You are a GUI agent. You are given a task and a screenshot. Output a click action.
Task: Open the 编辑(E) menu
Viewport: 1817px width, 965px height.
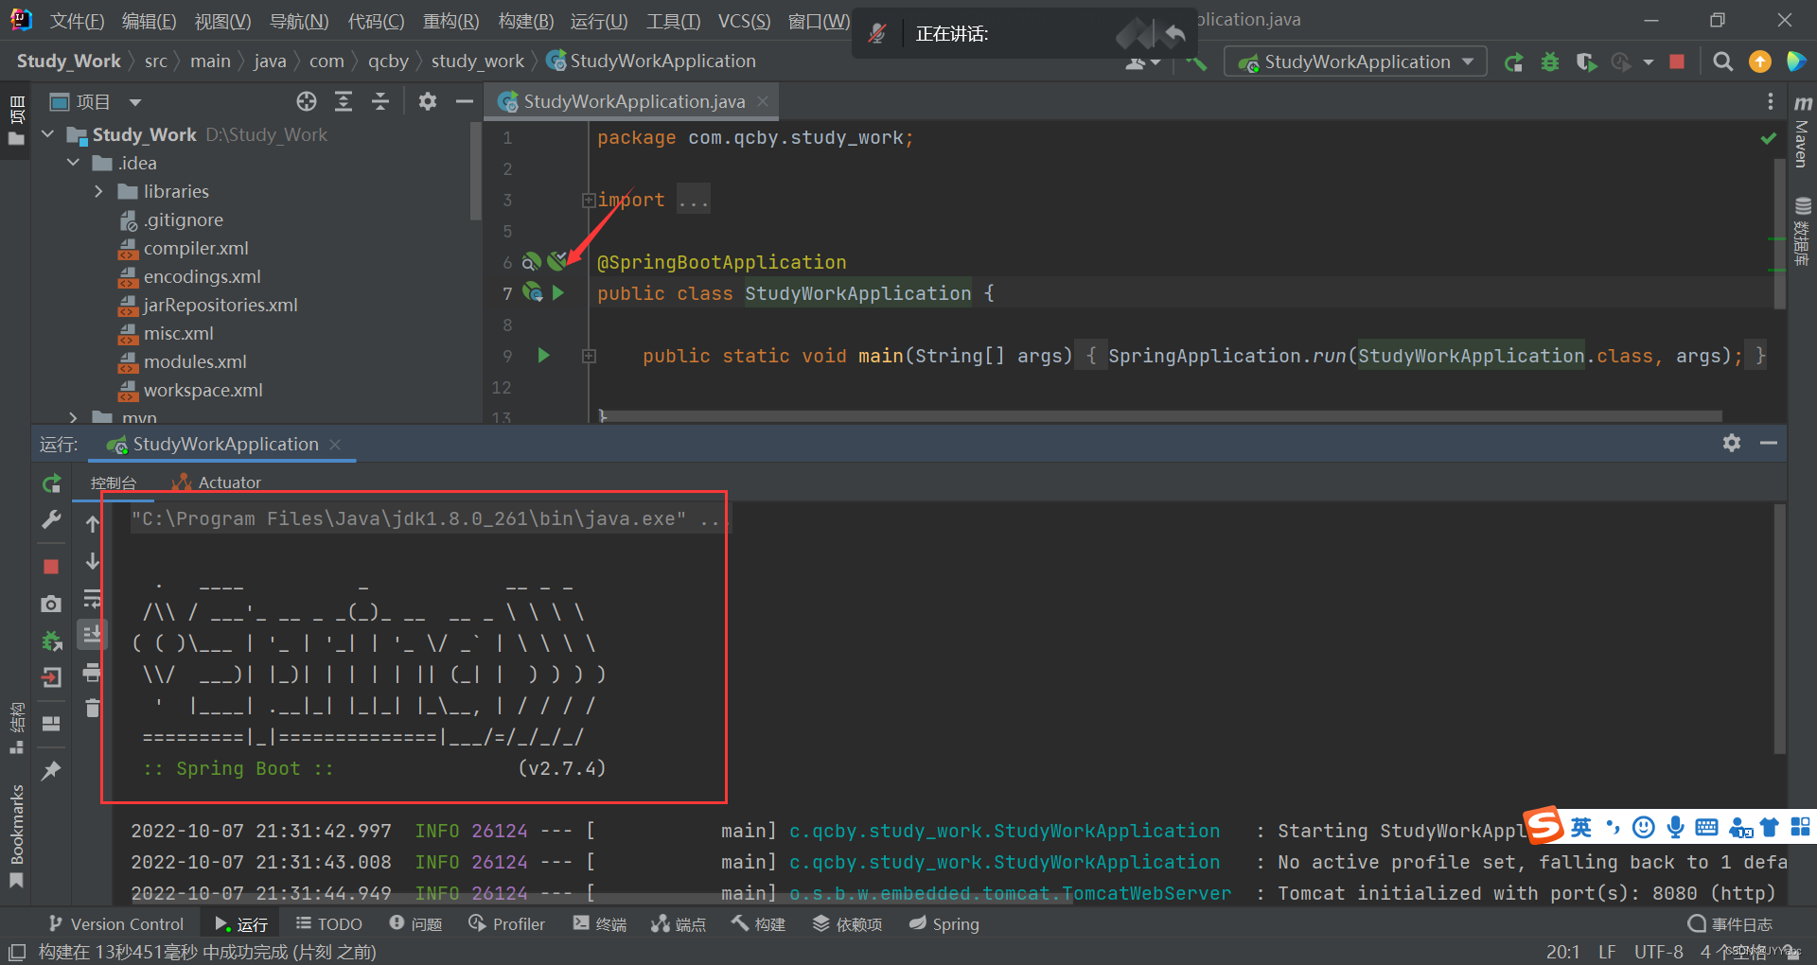coord(149,21)
